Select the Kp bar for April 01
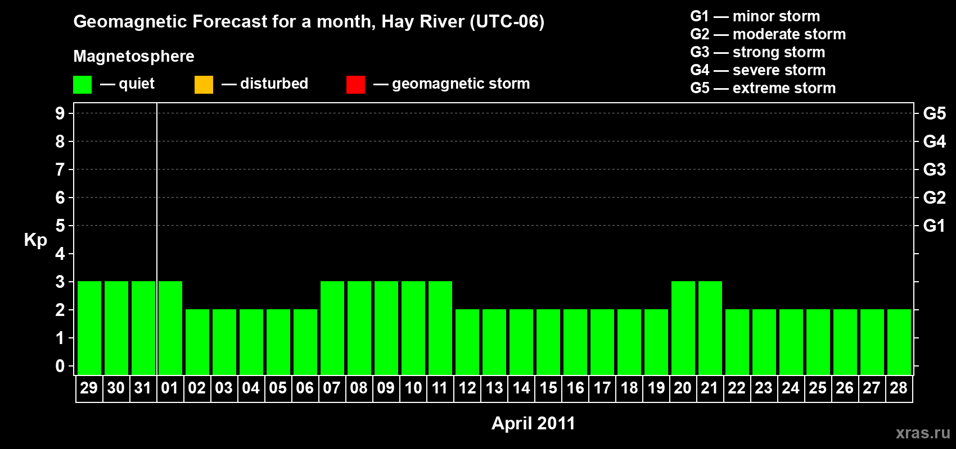956x449 pixels. pos(170,328)
